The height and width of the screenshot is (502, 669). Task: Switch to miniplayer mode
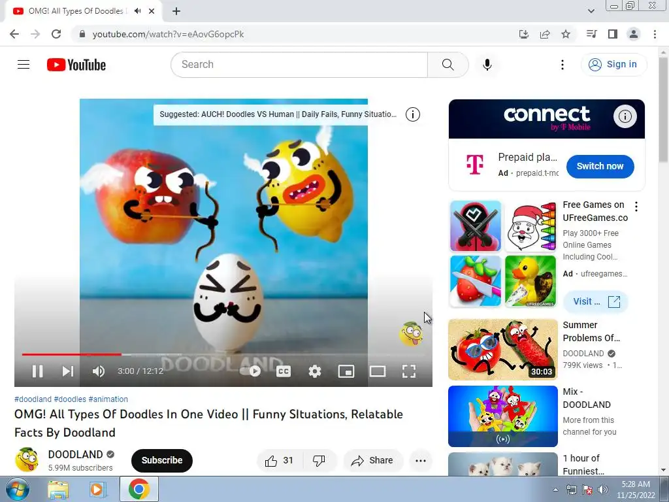click(346, 371)
